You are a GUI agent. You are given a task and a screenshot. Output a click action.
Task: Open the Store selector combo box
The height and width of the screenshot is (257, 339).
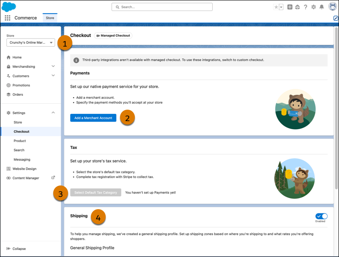[x=31, y=42]
